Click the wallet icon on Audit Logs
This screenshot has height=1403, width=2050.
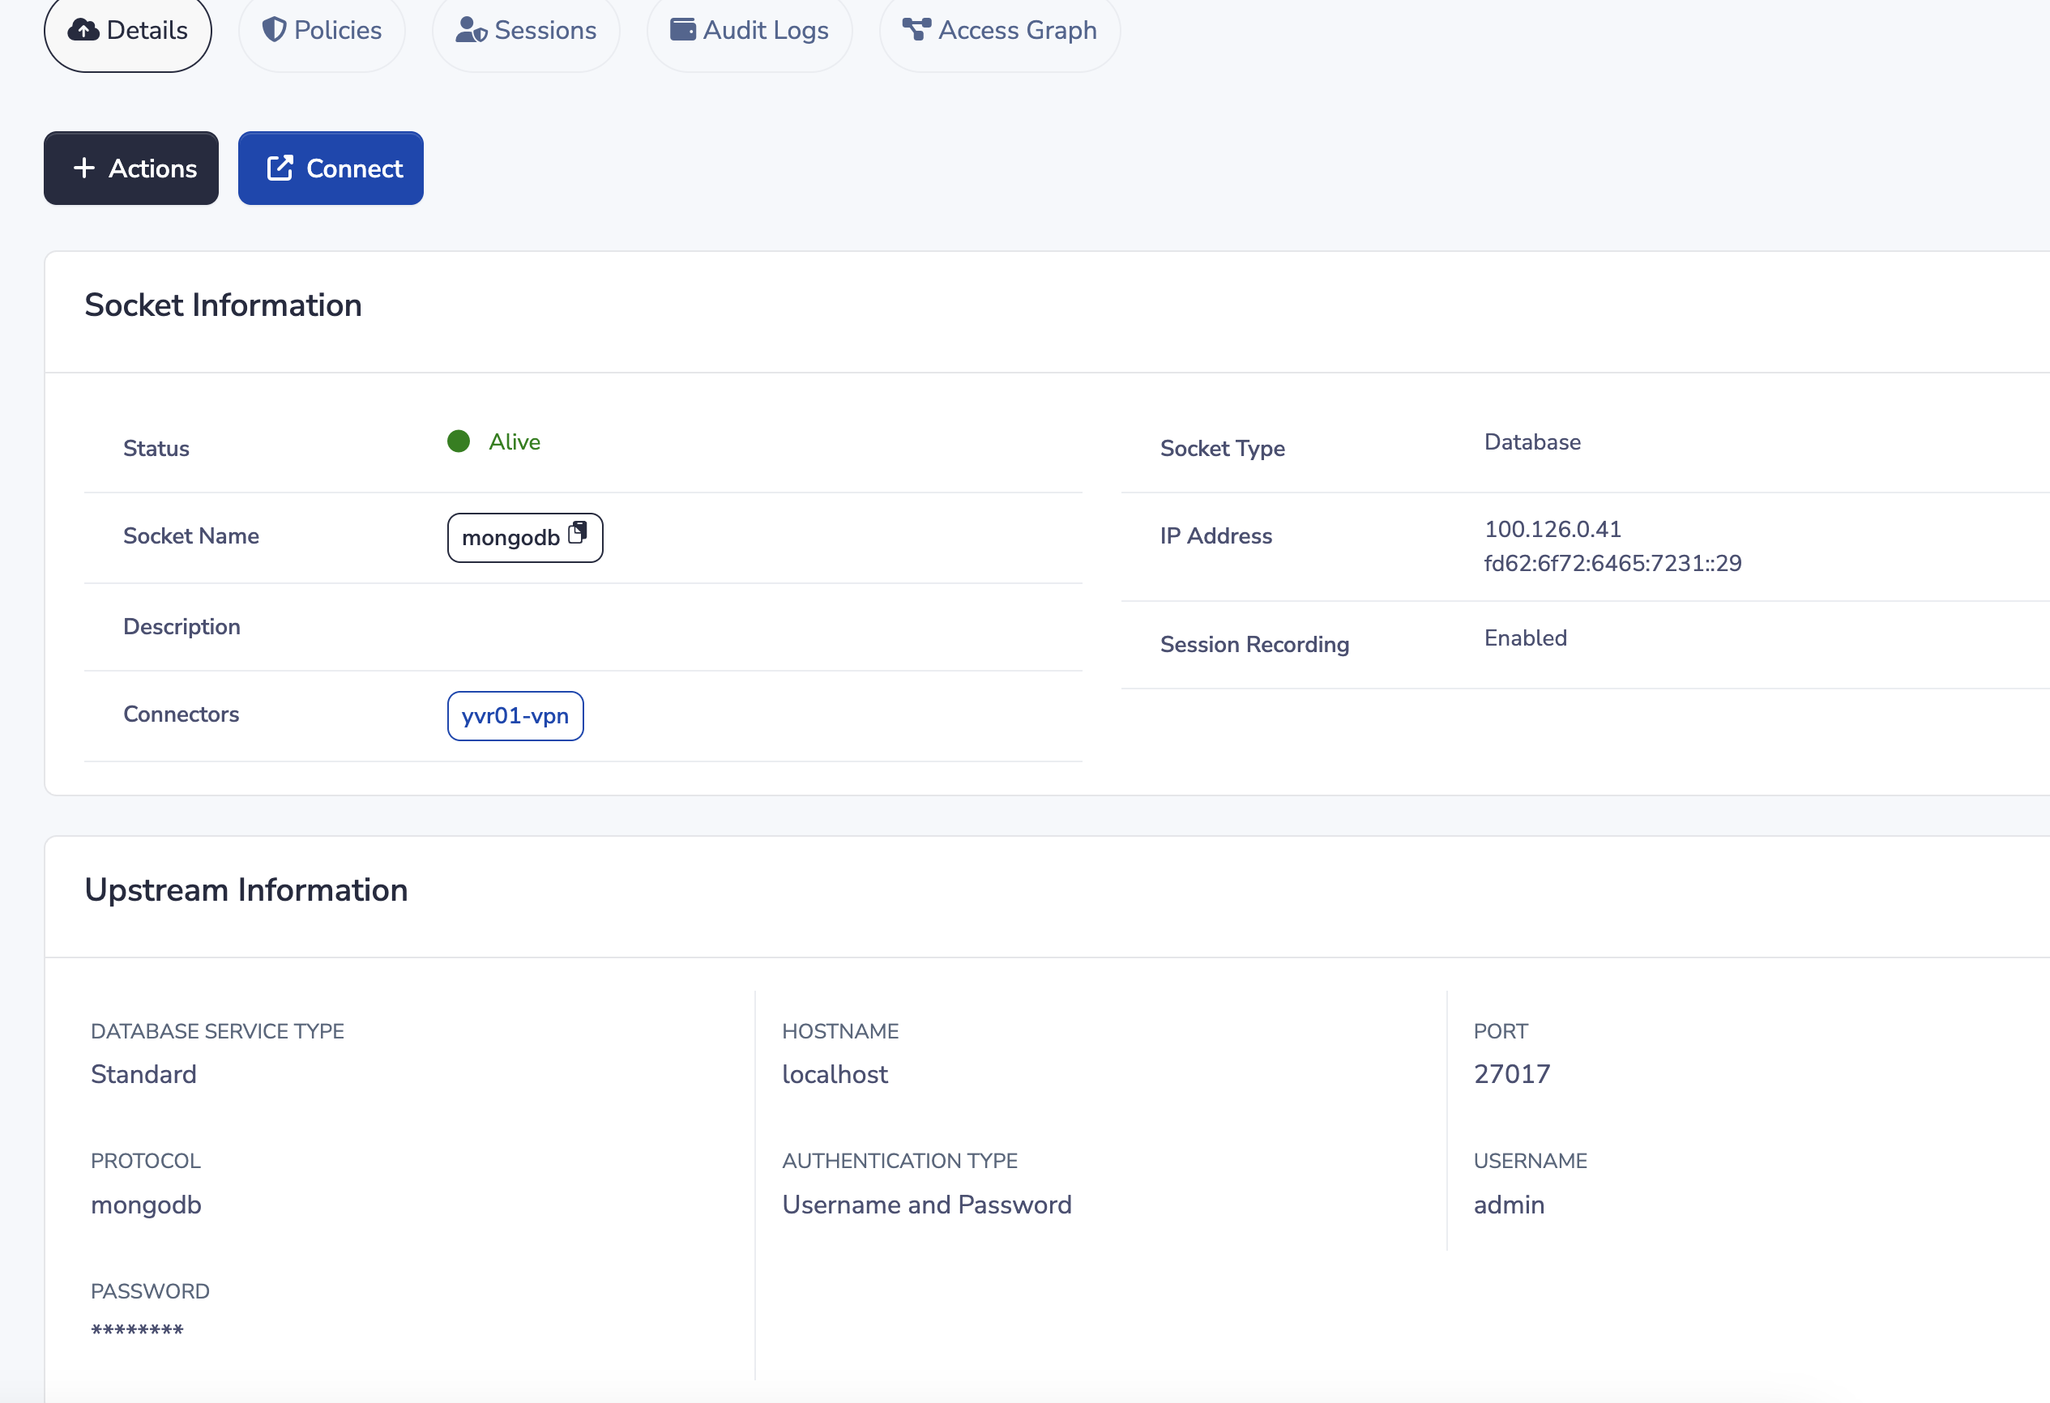683,30
